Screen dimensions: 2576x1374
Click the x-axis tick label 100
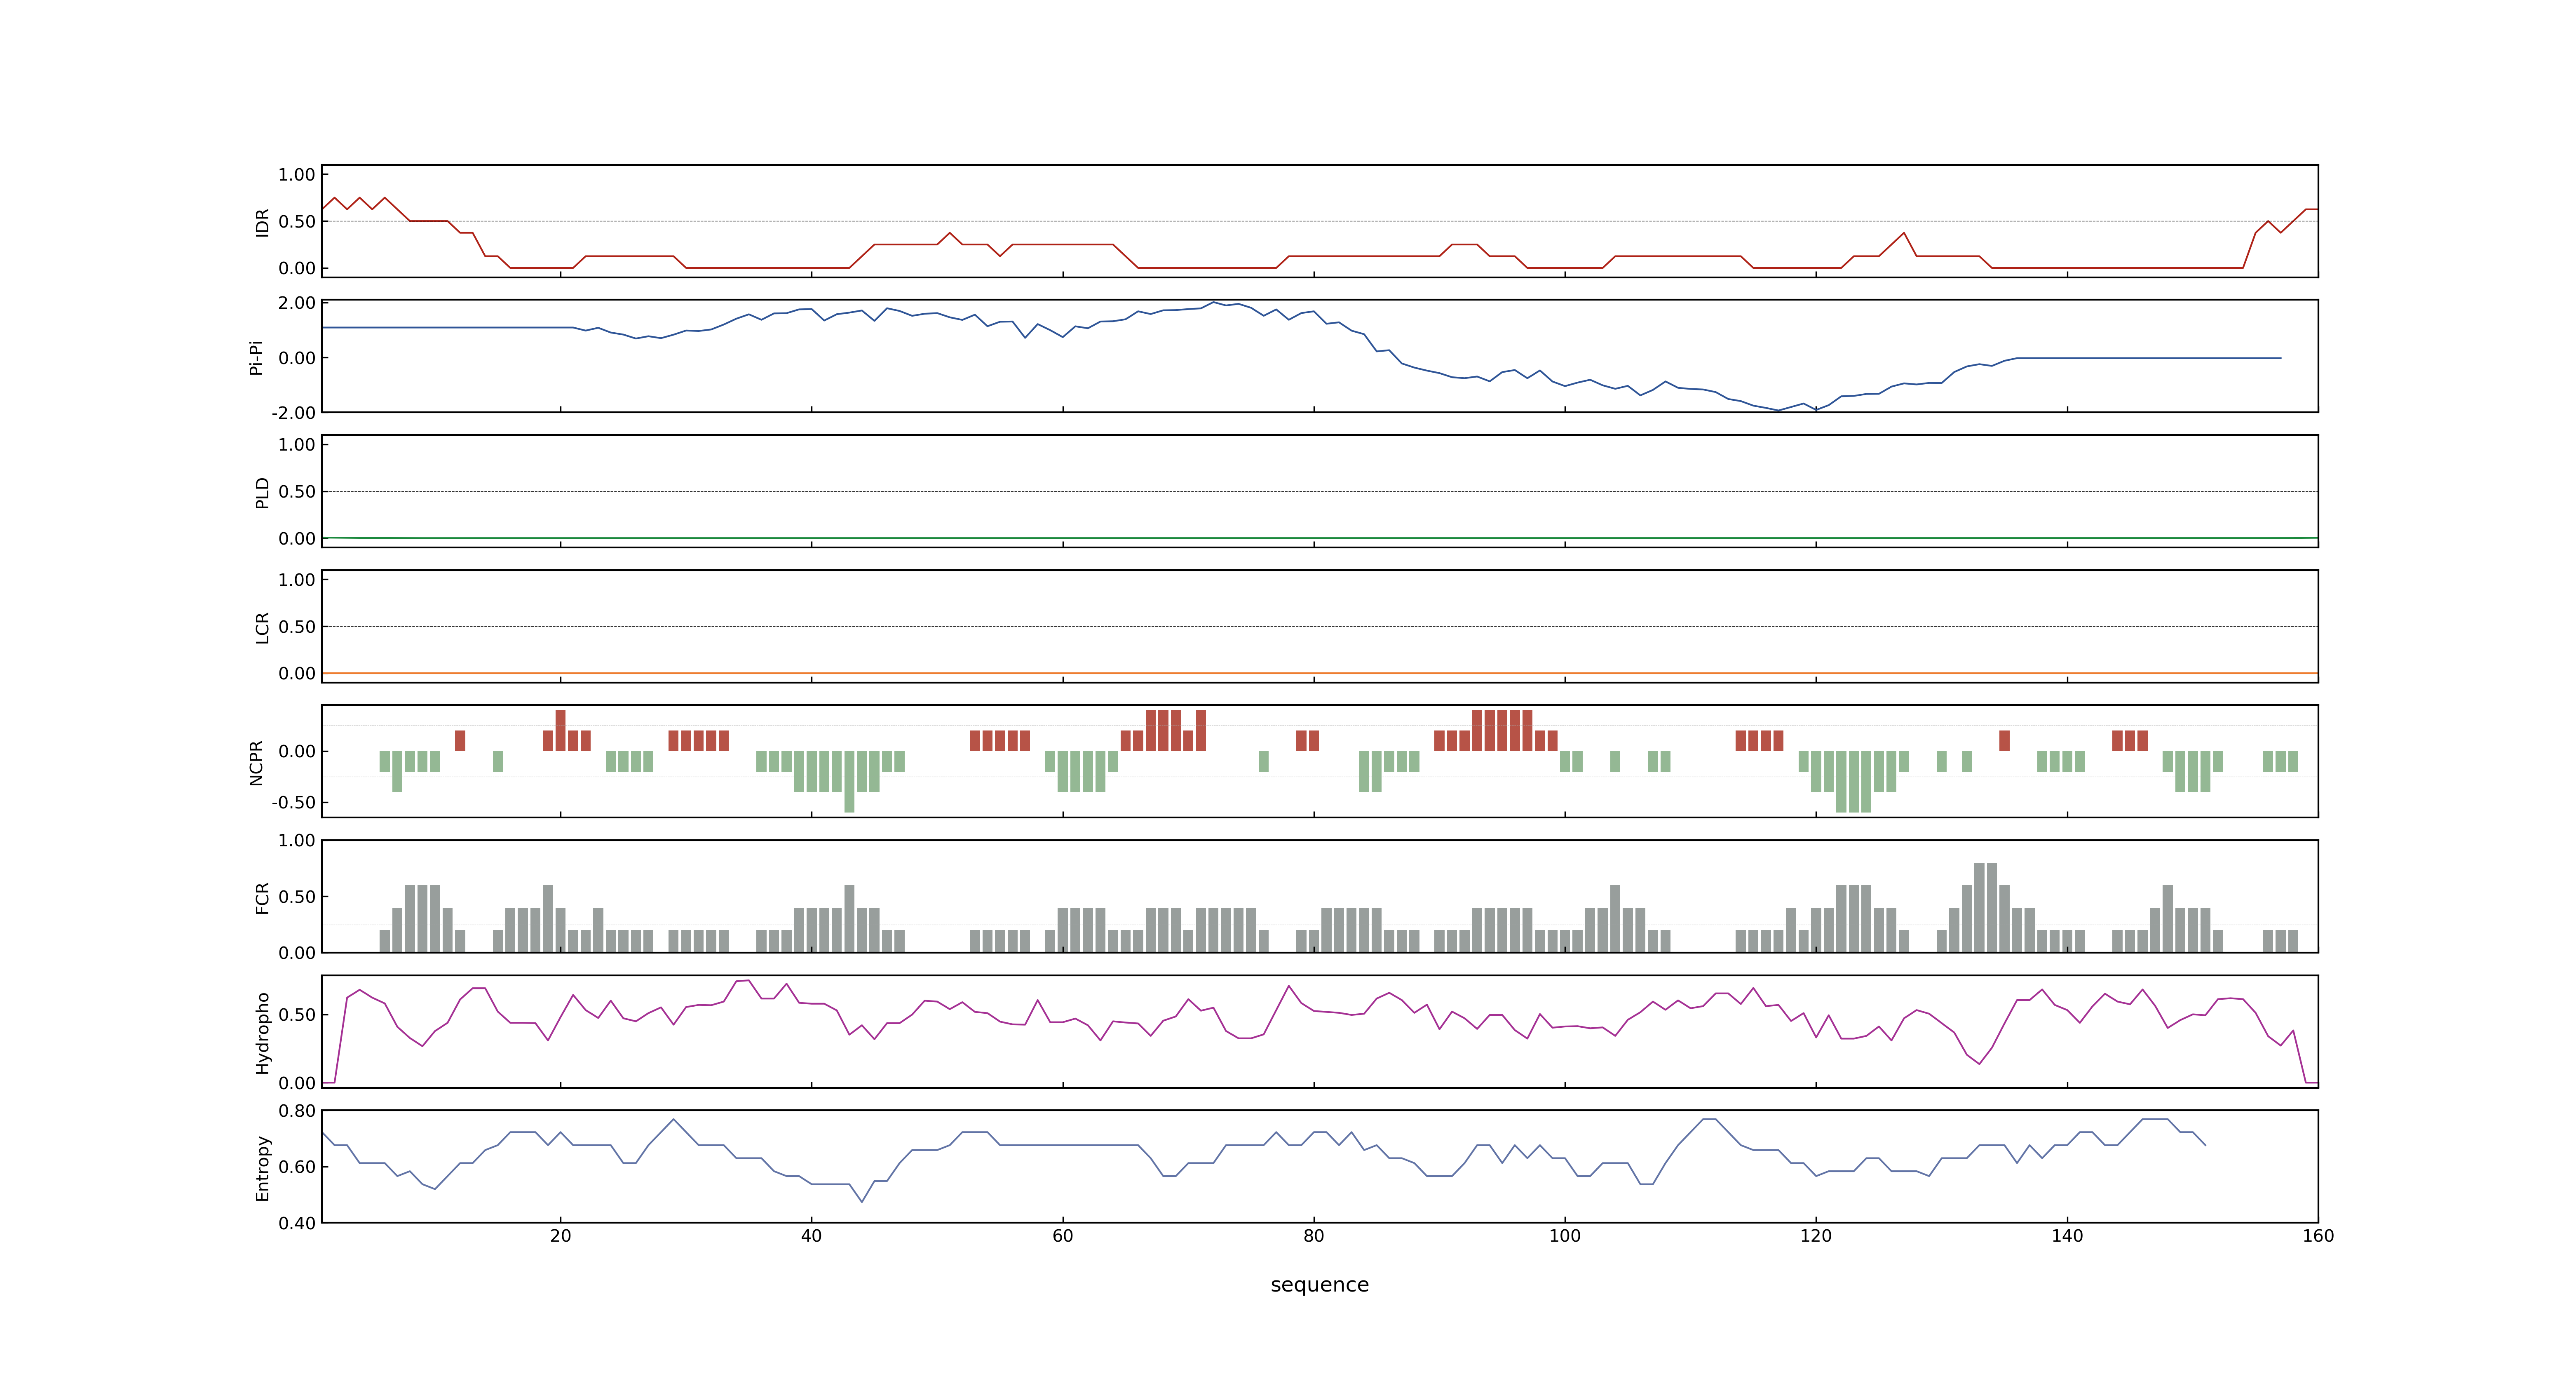[1564, 1236]
